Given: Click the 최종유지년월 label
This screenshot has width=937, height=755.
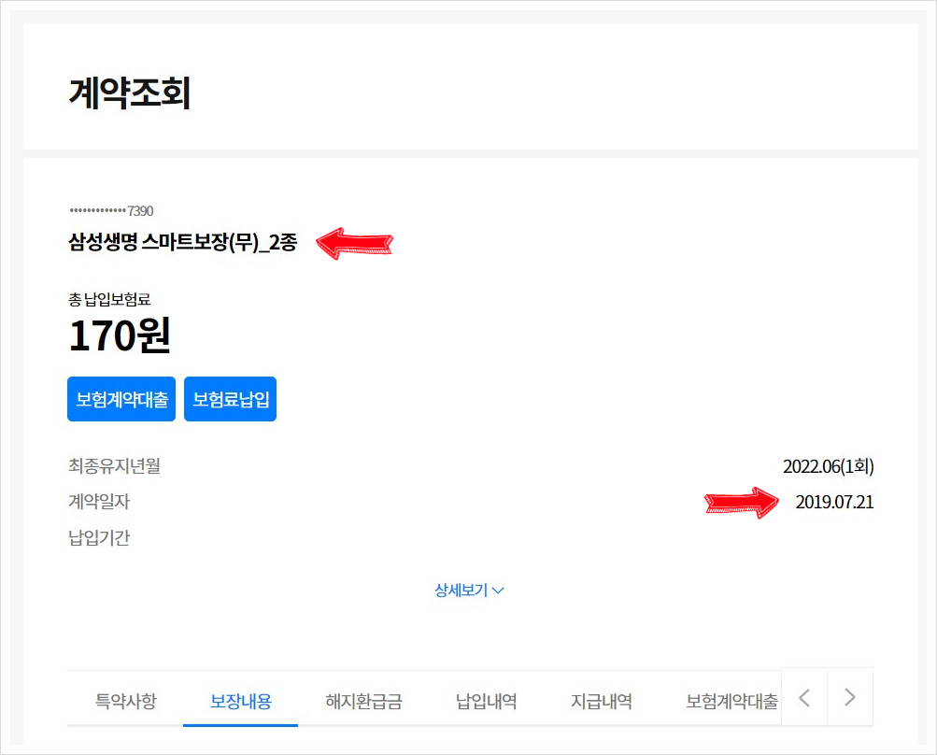Looking at the screenshot, I should (x=114, y=465).
